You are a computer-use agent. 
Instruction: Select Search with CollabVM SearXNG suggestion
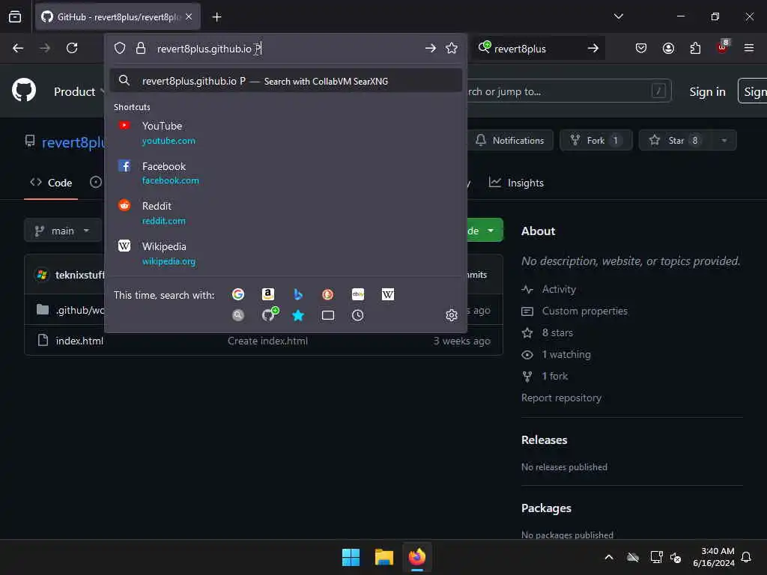click(x=285, y=81)
